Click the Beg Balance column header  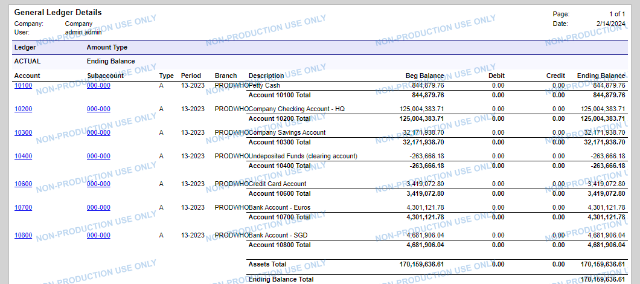point(424,76)
